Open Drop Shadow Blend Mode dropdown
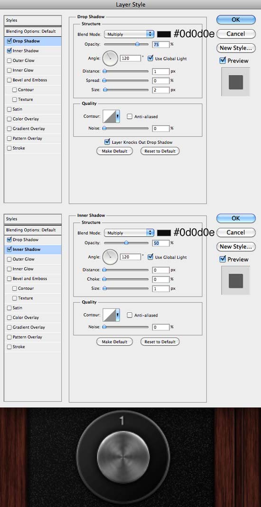The image size is (261, 507). (x=129, y=34)
